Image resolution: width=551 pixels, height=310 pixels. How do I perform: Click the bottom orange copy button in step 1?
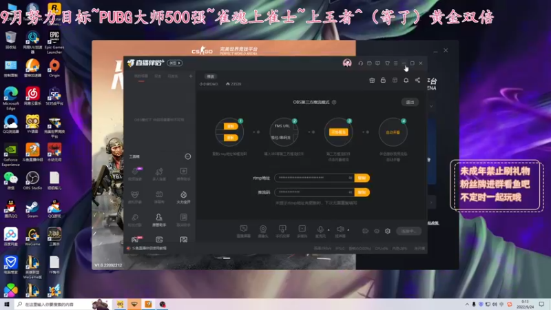tap(231, 138)
